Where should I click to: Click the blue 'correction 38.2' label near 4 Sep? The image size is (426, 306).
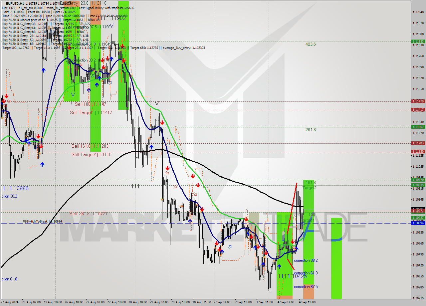click(x=306, y=260)
